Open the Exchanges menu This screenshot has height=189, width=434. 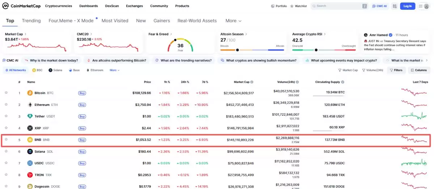(134, 6)
